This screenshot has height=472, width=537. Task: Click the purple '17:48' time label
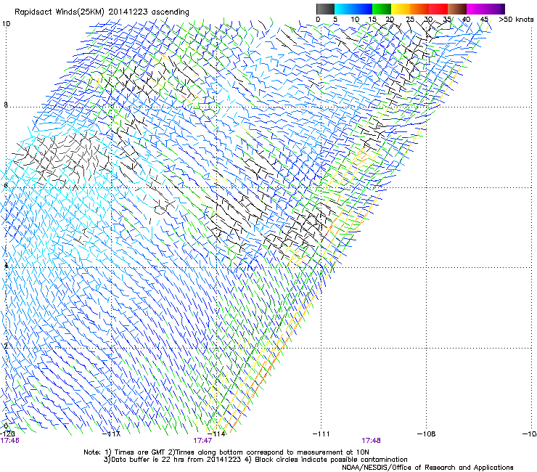click(372, 441)
